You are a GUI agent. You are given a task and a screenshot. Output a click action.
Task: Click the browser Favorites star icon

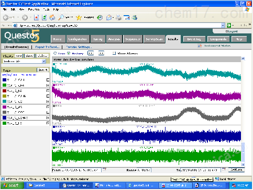click(x=79, y=17)
